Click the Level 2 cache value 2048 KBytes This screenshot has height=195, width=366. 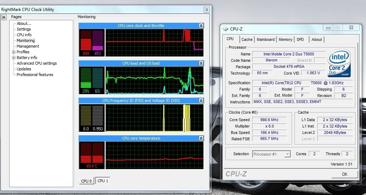[x=335, y=132]
